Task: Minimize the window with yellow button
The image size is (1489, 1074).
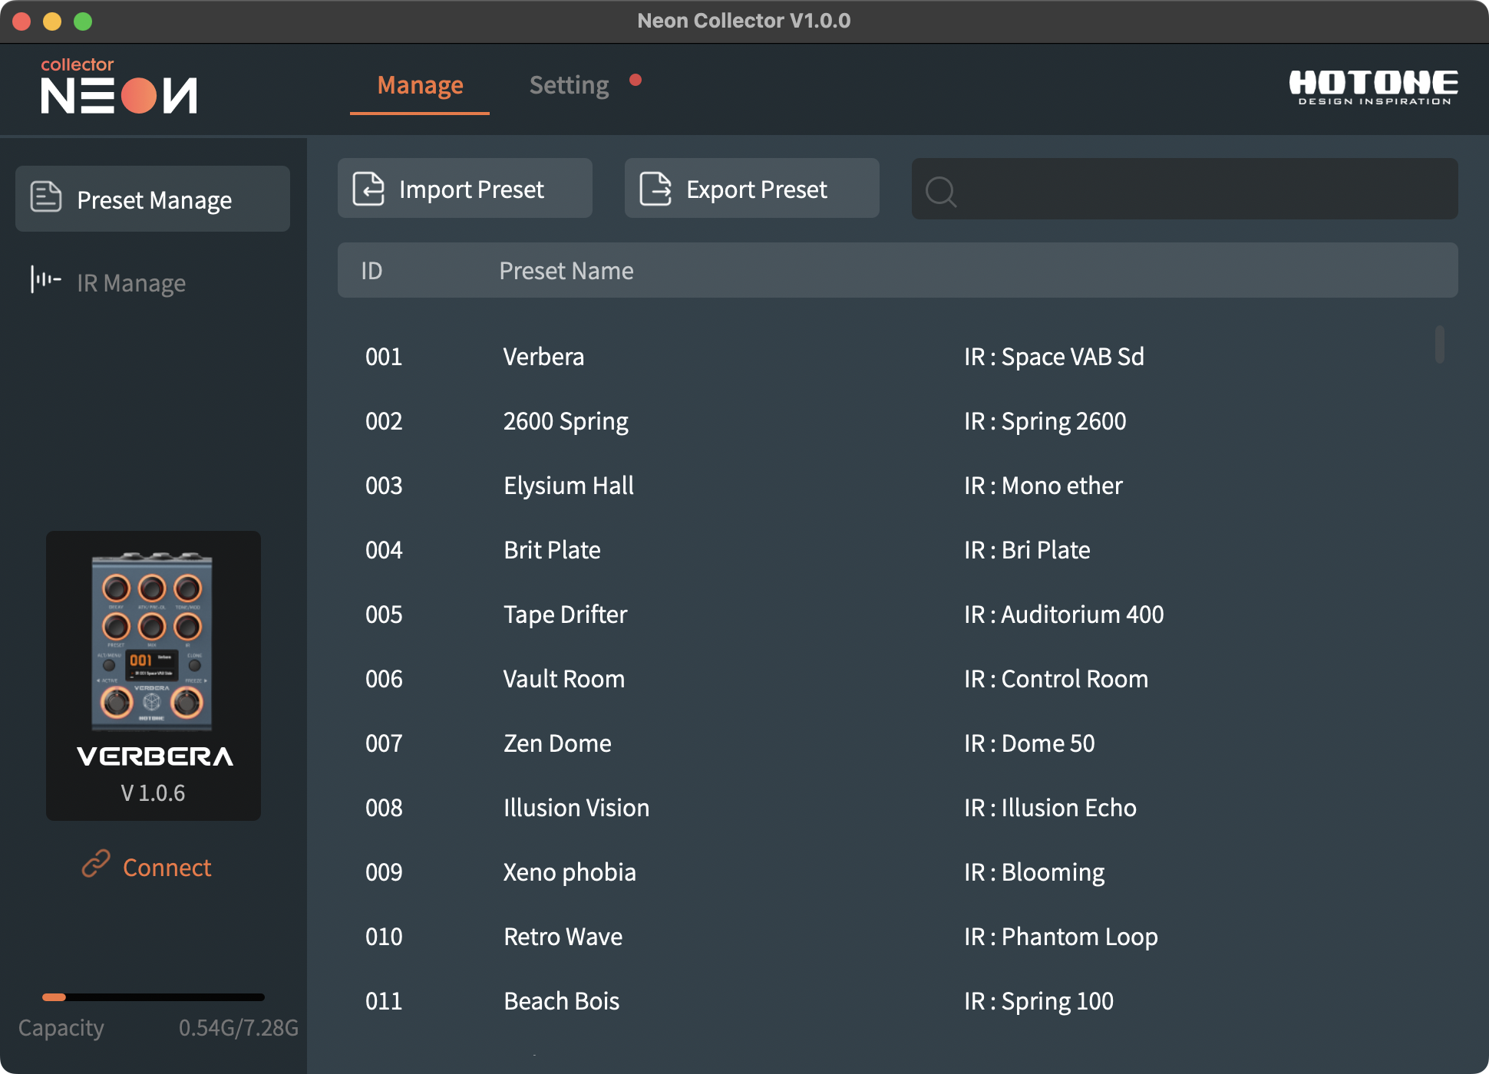Action: [x=52, y=21]
